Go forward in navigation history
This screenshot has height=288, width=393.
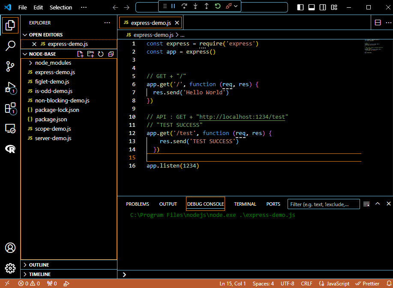[126, 8]
